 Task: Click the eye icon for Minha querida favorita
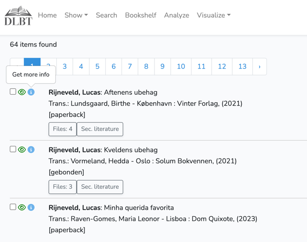point(22,207)
